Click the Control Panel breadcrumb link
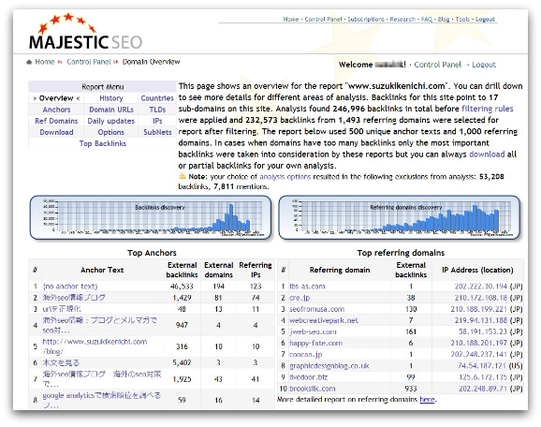 89,62
